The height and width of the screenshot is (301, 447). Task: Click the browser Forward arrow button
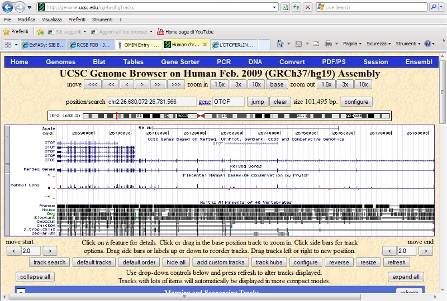coord(20,7)
